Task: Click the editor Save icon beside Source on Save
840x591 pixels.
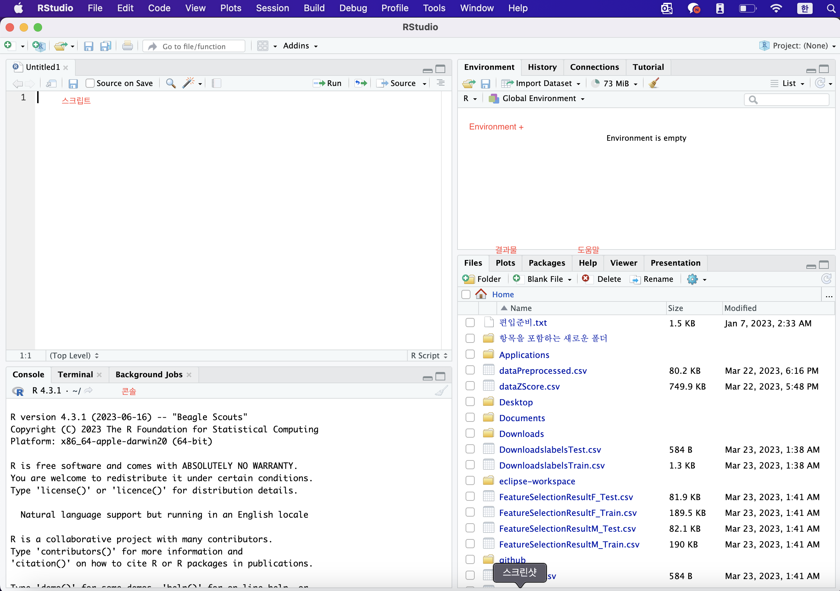Action: pyautogui.click(x=73, y=84)
